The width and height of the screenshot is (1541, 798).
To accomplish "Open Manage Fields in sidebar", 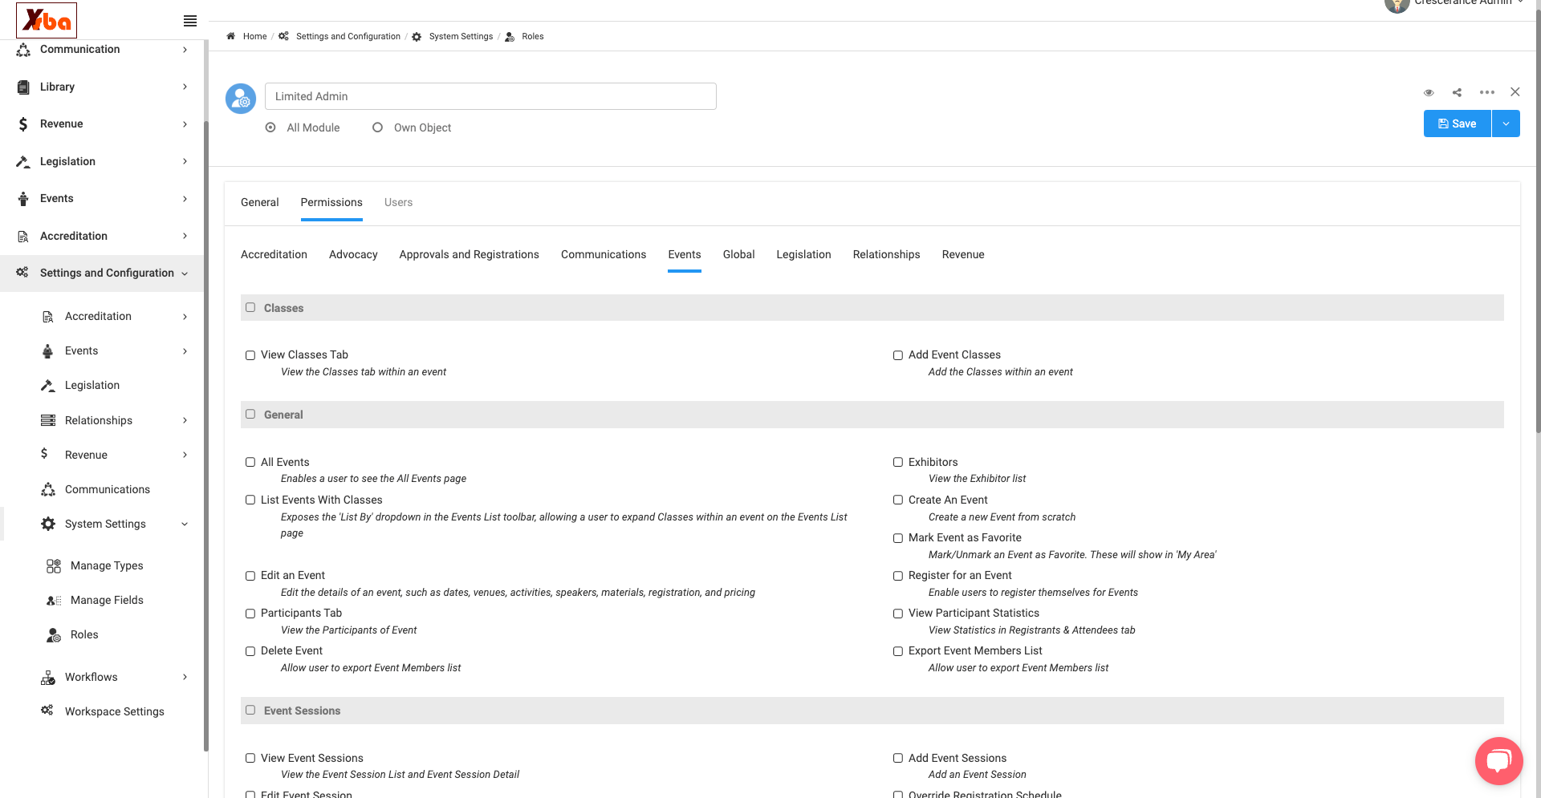I will point(107,600).
